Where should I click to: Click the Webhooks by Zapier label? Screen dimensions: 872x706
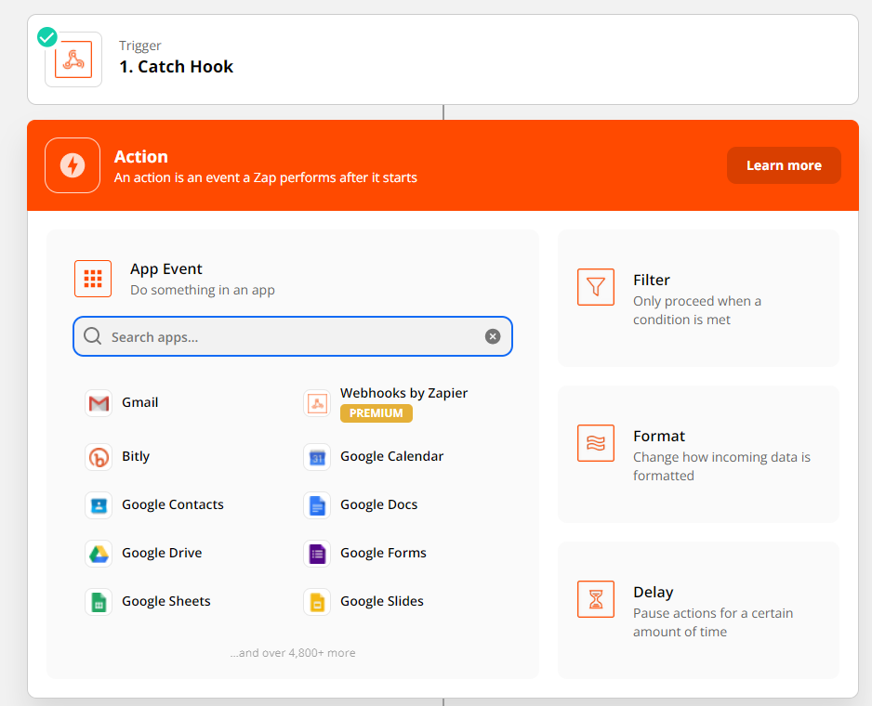pos(403,393)
